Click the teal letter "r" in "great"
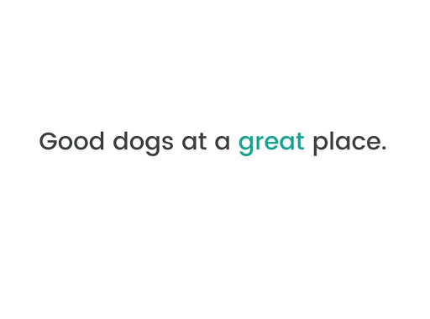430x319 pixels. tap(260, 144)
